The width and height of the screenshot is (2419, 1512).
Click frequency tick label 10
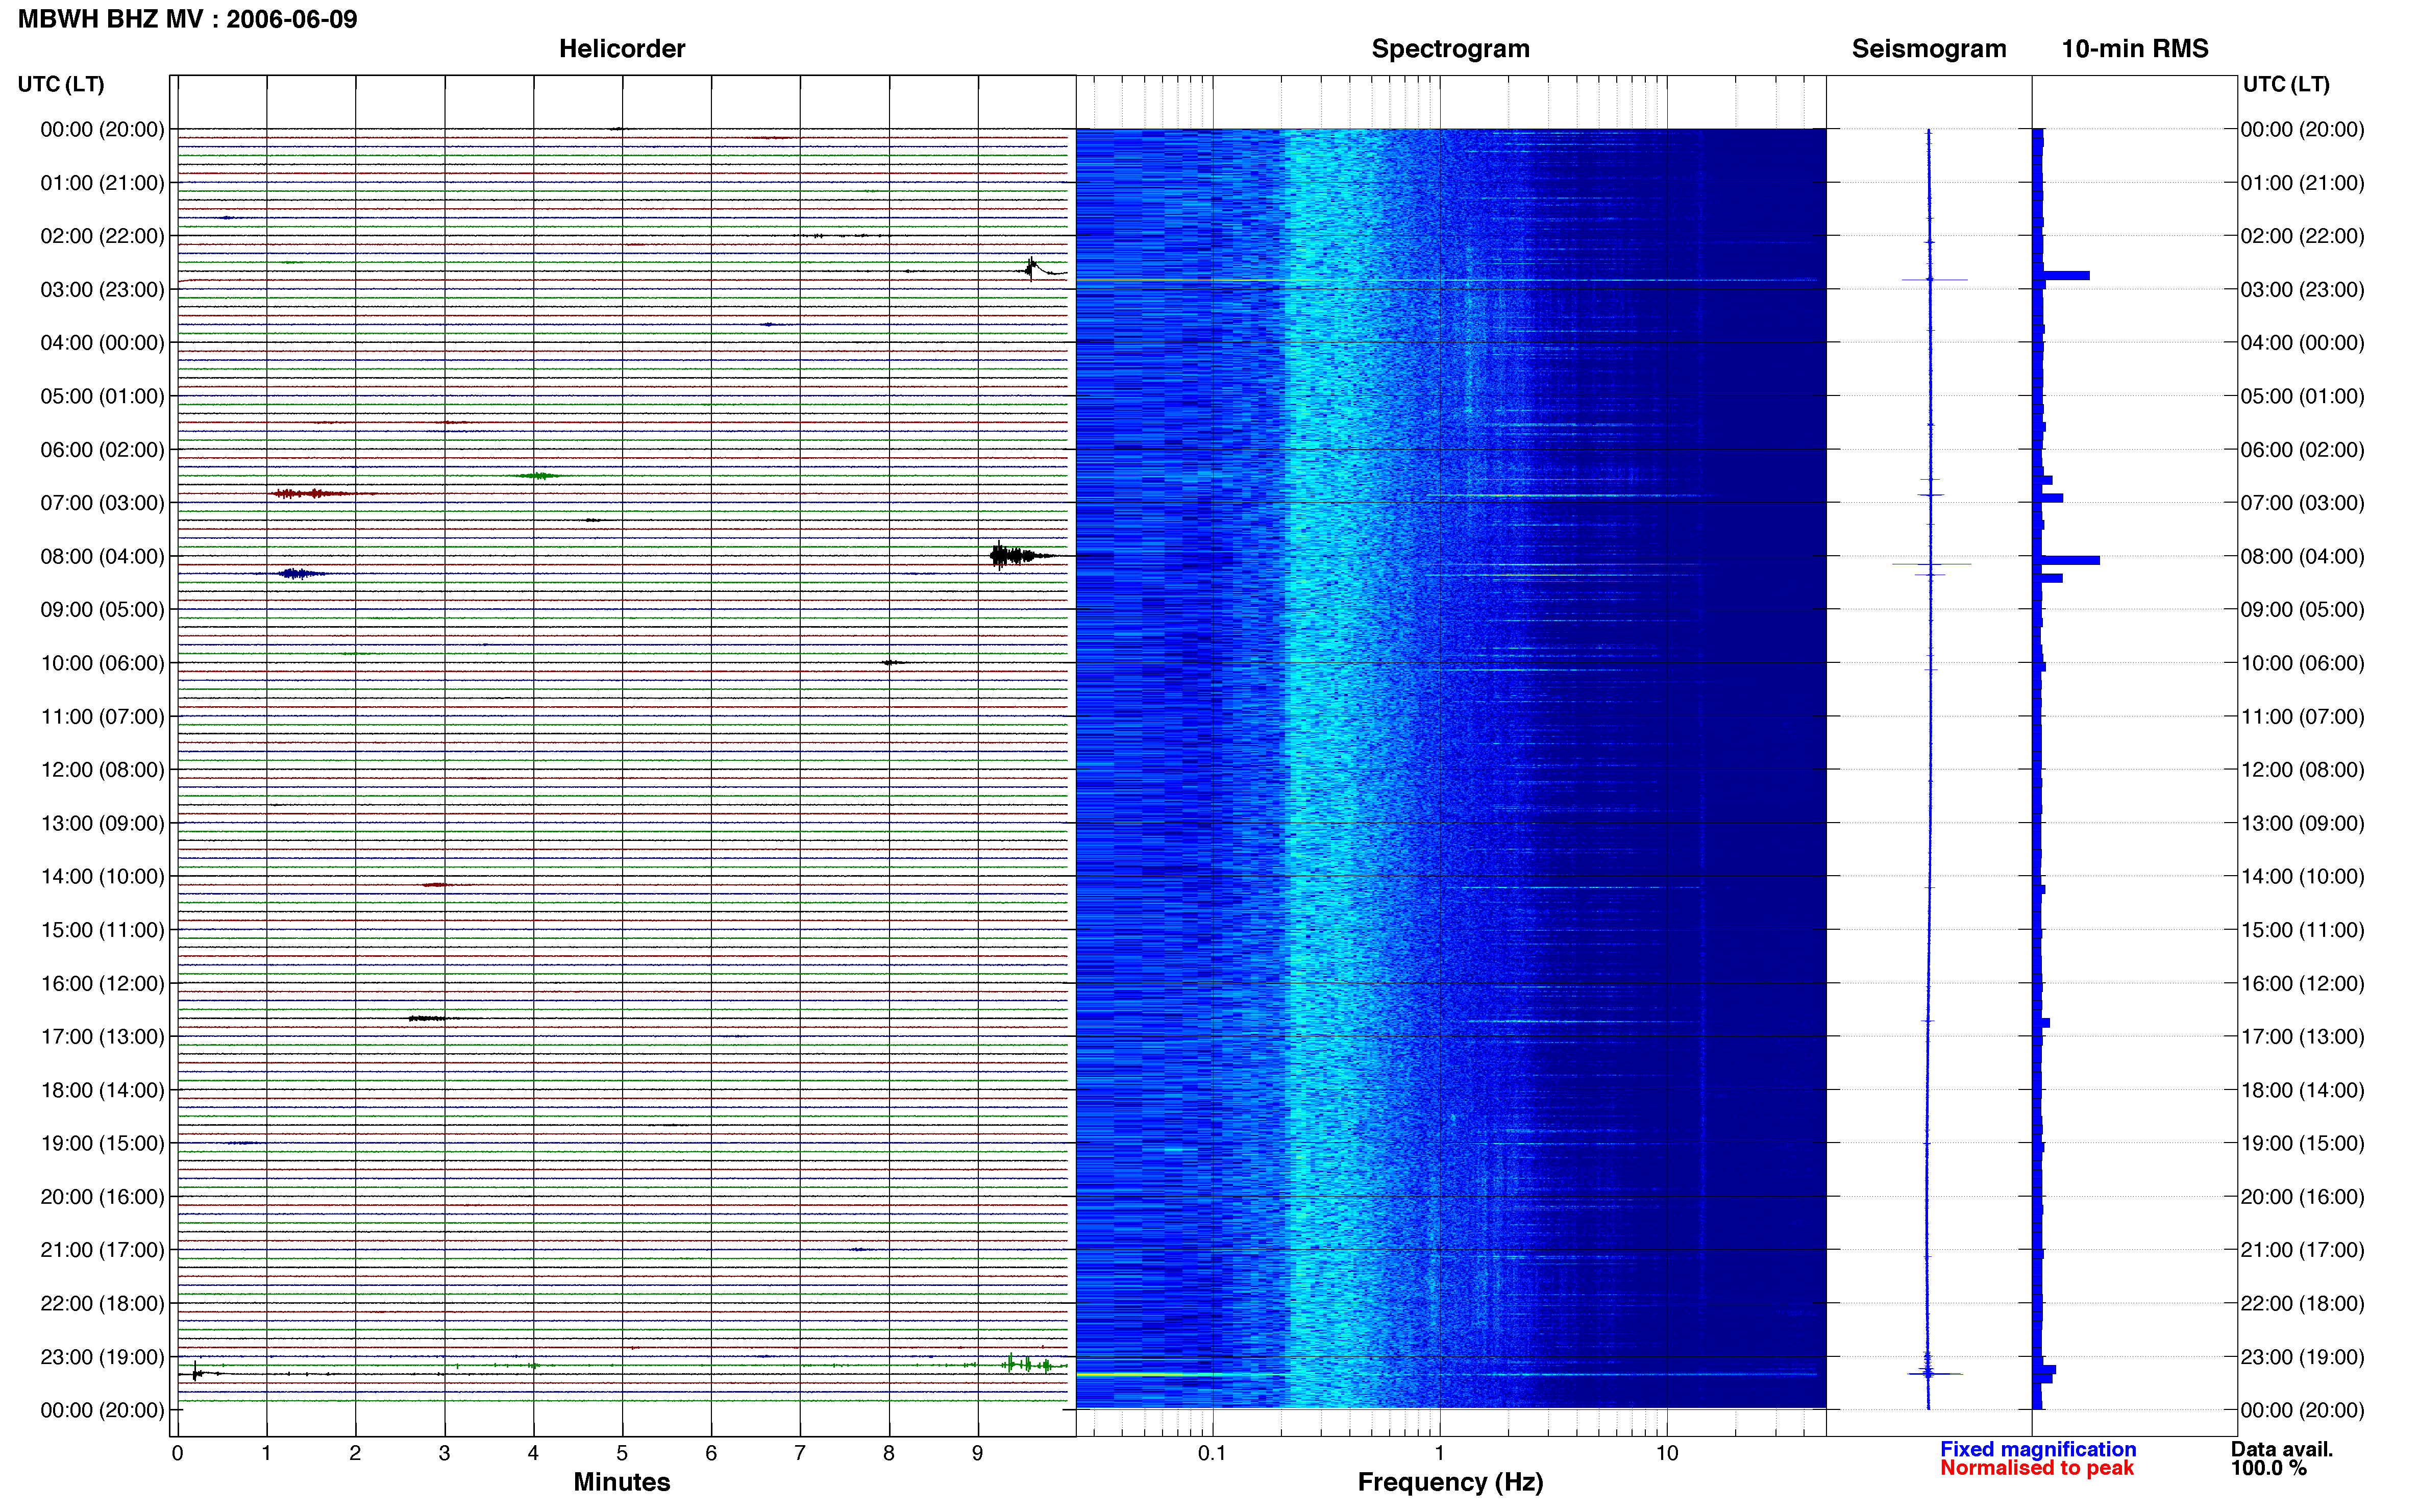[x=1666, y=1453]
